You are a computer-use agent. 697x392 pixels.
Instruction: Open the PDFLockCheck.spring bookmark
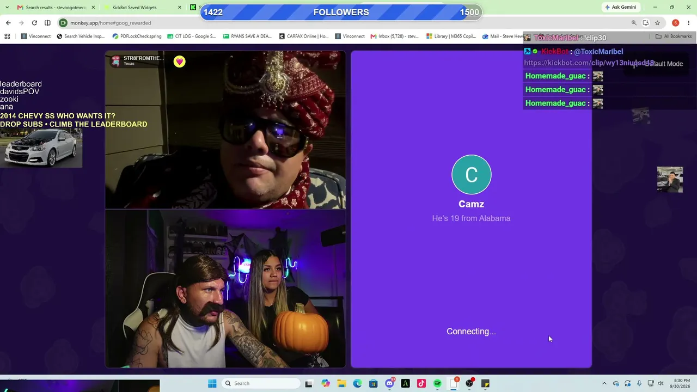[x=137, y=36]
